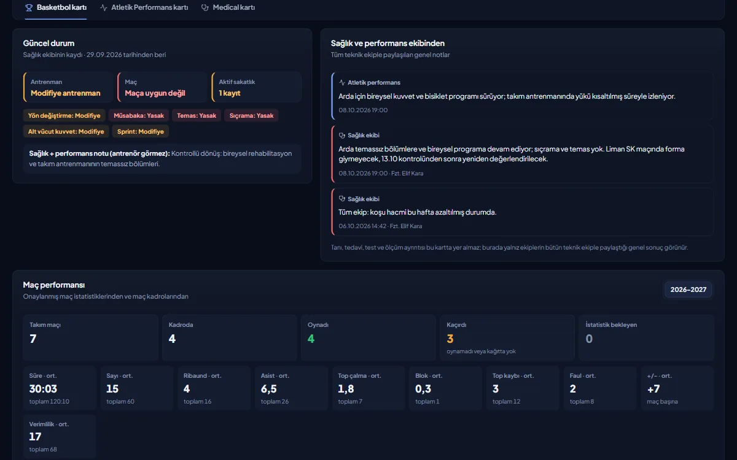Select the Oynadı stat card
Viewport: 737px width, 460px height.
tap(368, 338)
